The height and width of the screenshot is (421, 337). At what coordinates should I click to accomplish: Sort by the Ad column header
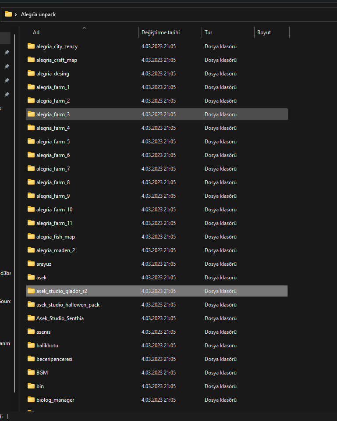[x=36, y=32]
